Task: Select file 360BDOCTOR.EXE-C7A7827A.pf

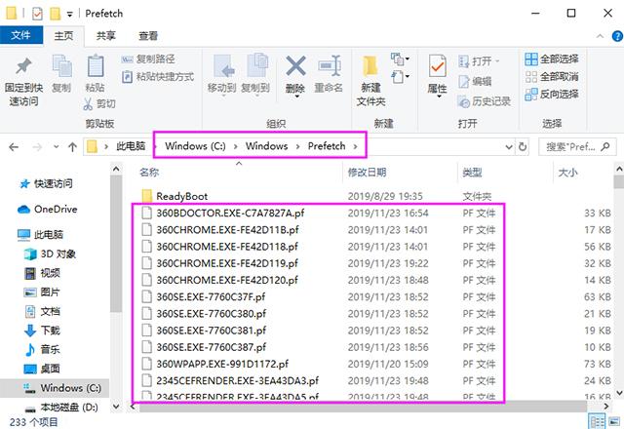Action: pyautogui.click(x=223, y=213)
